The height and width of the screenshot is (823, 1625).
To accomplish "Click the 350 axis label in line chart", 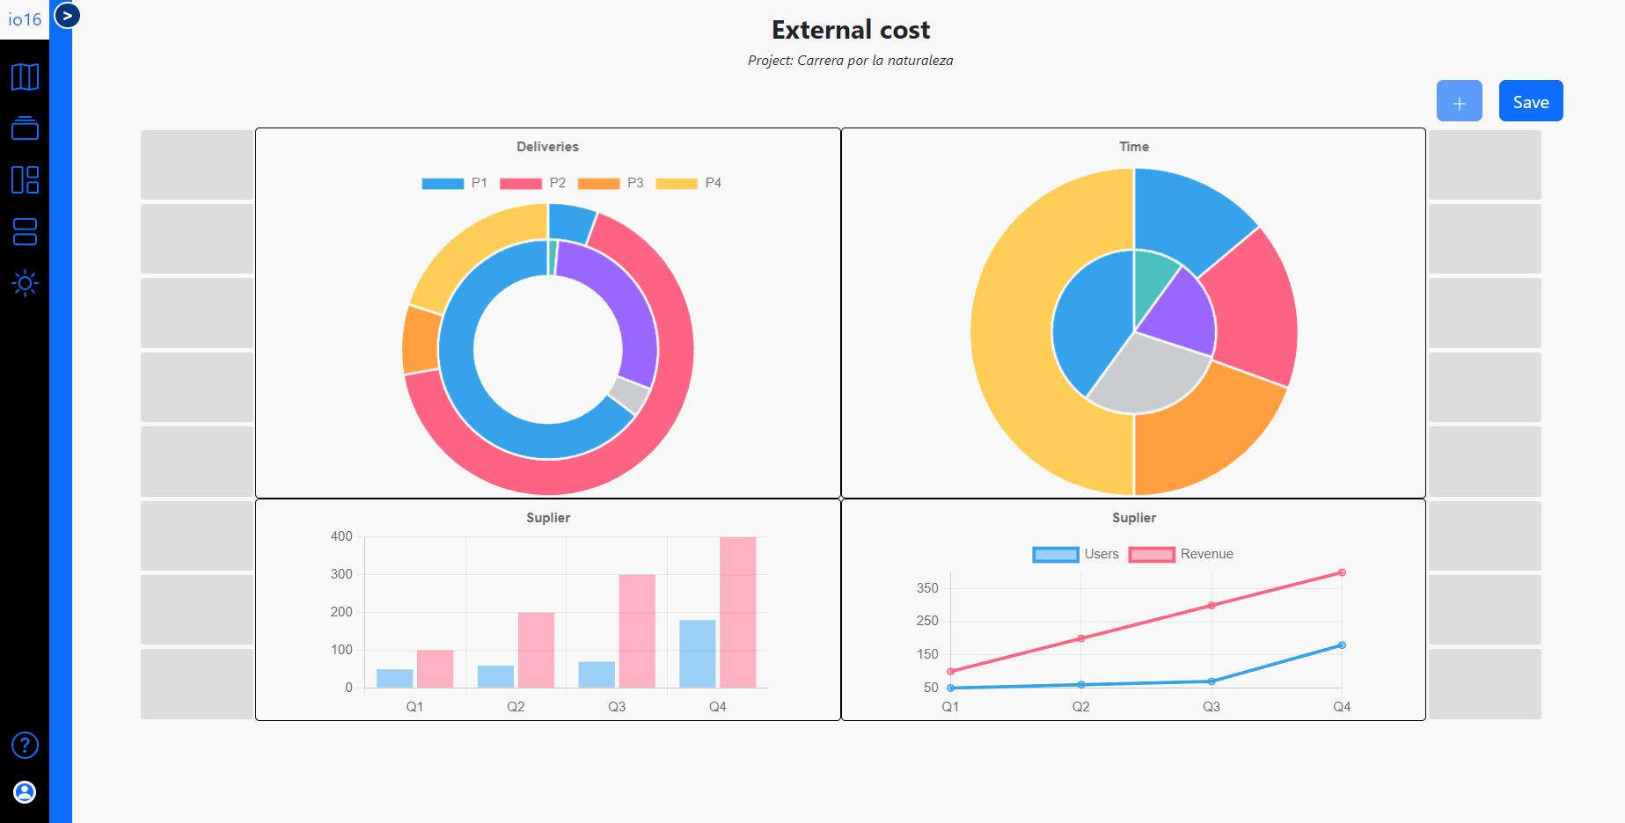I will pos(927,588).
